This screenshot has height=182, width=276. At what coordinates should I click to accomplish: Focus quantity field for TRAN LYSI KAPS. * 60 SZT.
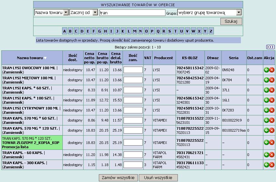[133, 90]
